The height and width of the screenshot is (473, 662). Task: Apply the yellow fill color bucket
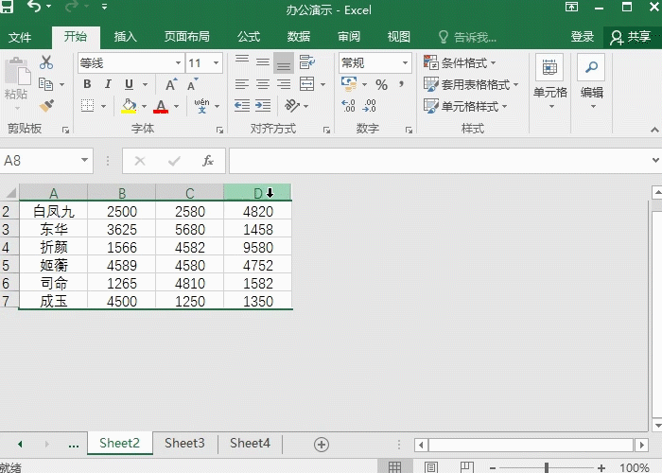click(129, 106)
